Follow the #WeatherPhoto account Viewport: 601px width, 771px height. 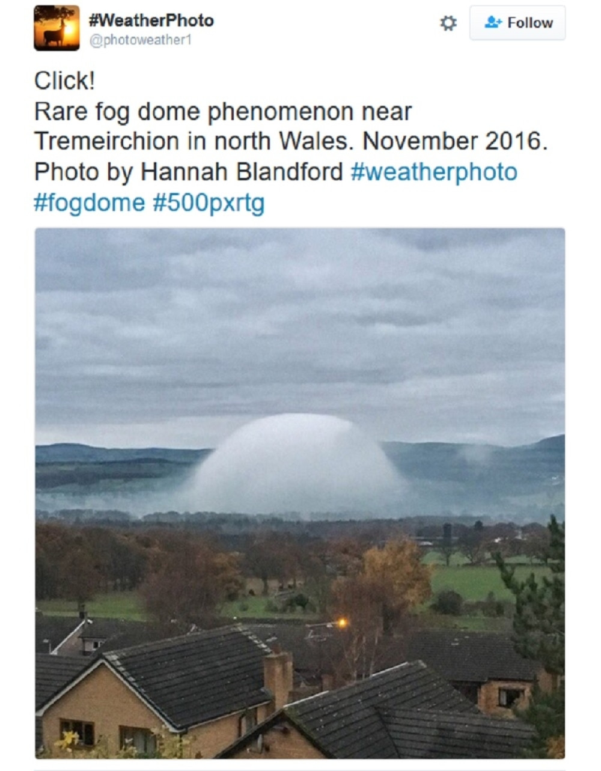(517, 23)
